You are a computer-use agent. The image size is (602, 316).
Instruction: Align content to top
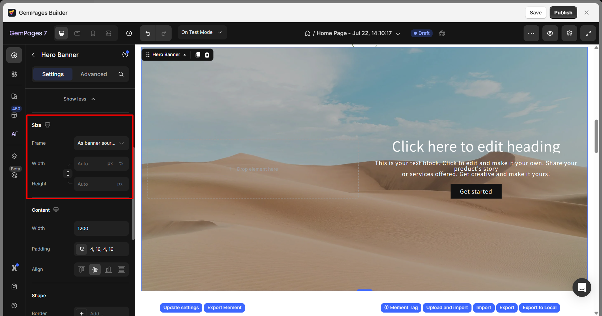pyautogui.click(x=82, y=269)
